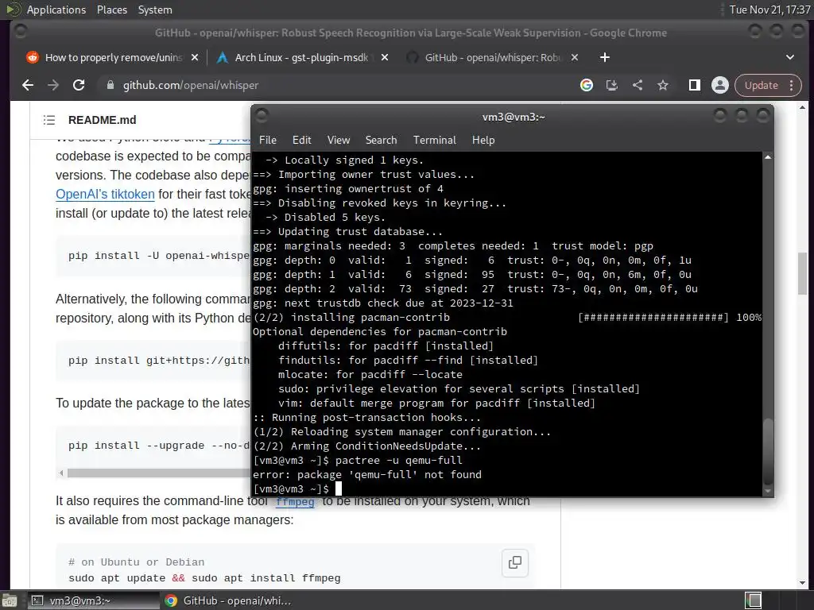
Task: Open terminal Help menu
Action: pyautogui.click(x=483, y=140)
